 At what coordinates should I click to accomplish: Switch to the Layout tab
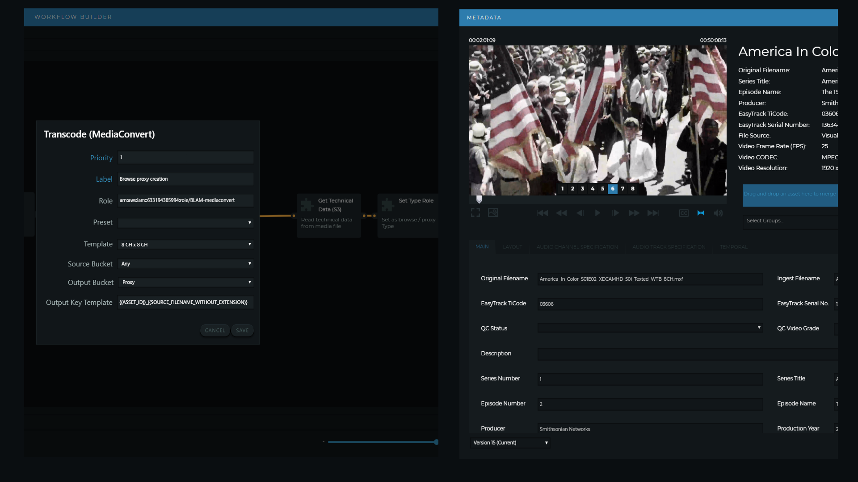512,247
